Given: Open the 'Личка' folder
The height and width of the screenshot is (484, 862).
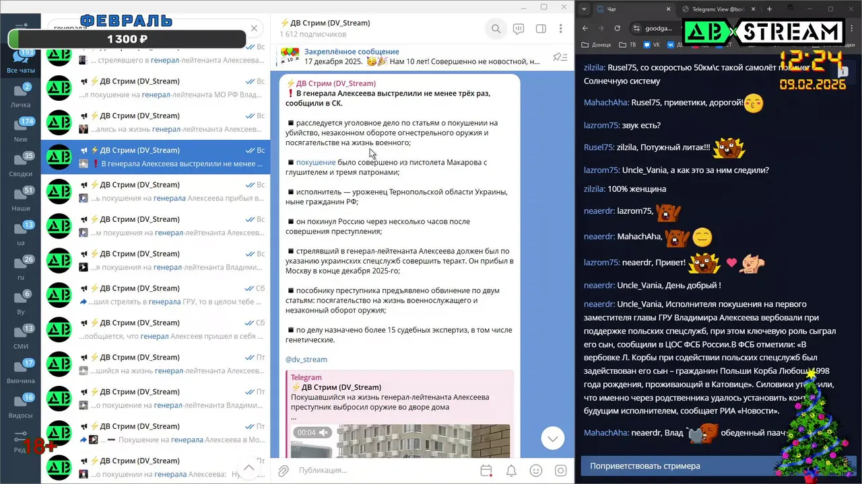Looking at the screenshot, I should pyautogui.click(x=21, y=96).
